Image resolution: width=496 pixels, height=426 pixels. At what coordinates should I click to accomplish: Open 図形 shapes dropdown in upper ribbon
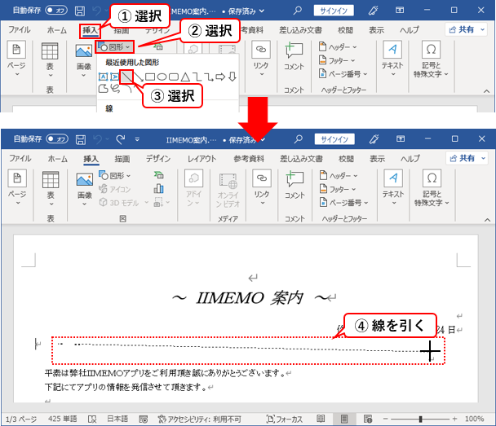pyautogui.click(x=114, y=46)
